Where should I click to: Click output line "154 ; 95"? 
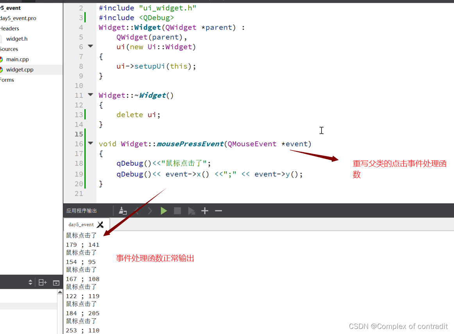pos(81,262)
